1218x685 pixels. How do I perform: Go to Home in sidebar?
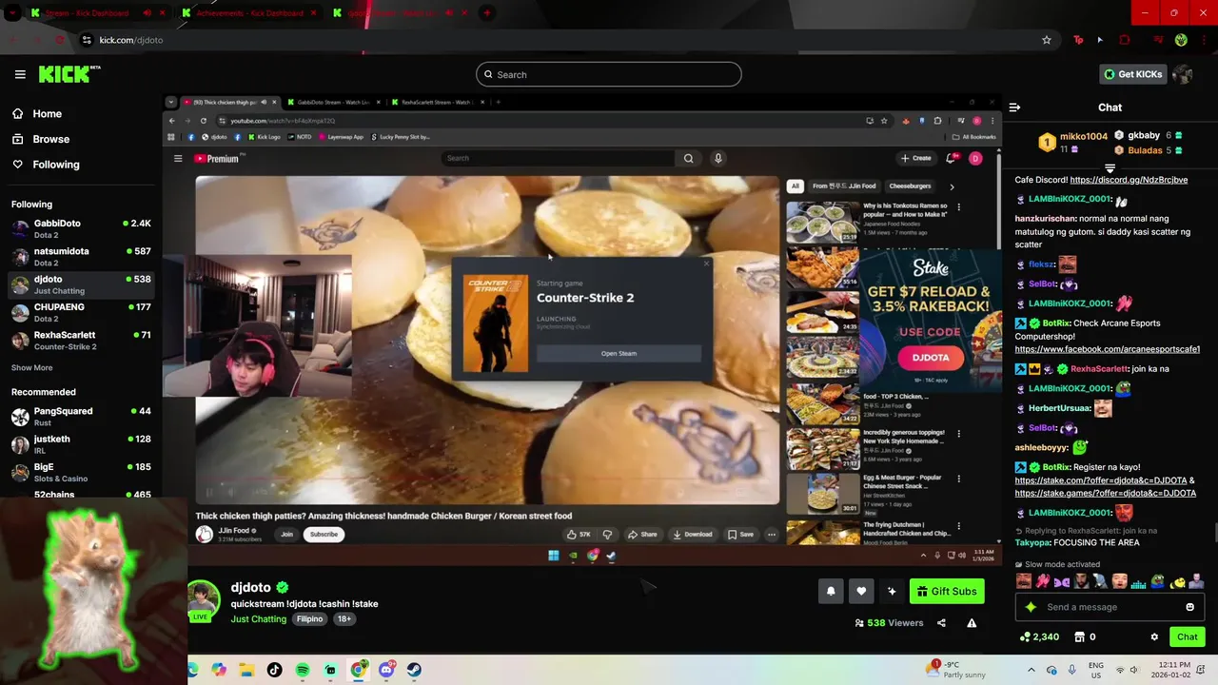[38, 113]
